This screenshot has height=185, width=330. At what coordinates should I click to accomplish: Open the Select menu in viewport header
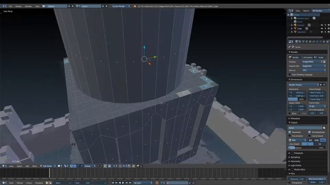click(x=20, y=166)
